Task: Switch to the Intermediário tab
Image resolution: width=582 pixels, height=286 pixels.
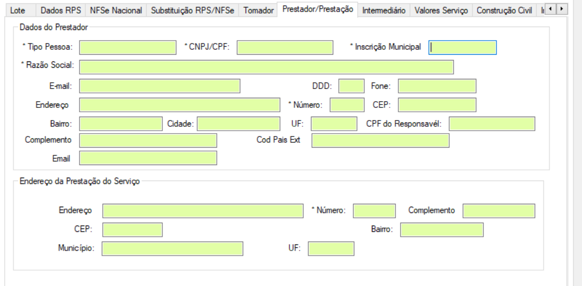Action: (x=384, y=10)
